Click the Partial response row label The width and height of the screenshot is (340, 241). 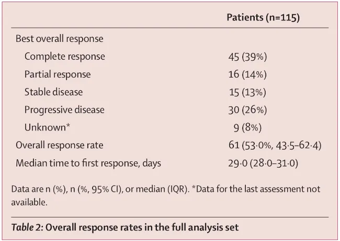pos(57,74)
